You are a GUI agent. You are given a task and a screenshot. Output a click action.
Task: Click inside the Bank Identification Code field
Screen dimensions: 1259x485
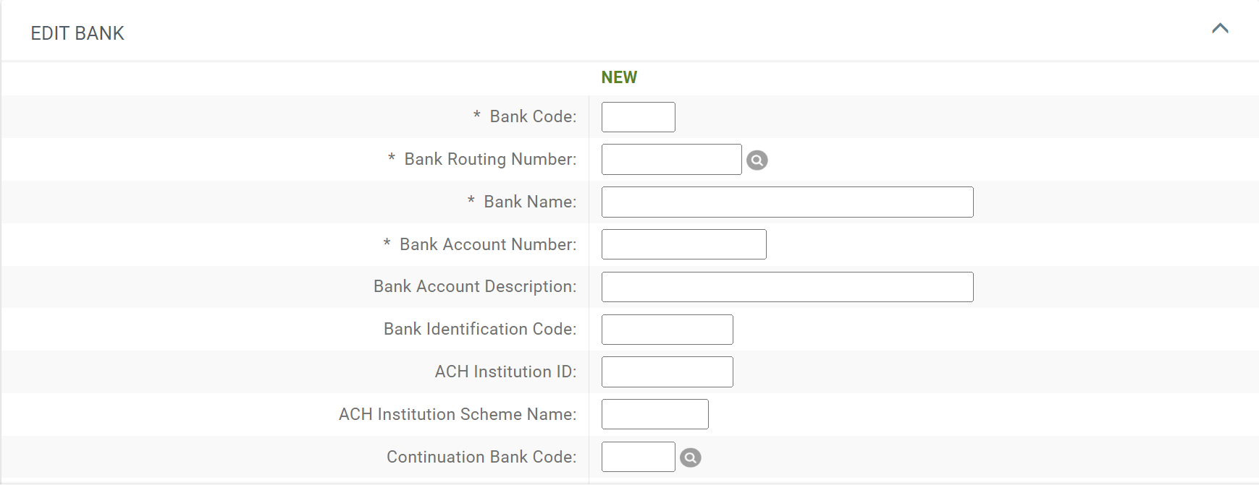[666, 329]
